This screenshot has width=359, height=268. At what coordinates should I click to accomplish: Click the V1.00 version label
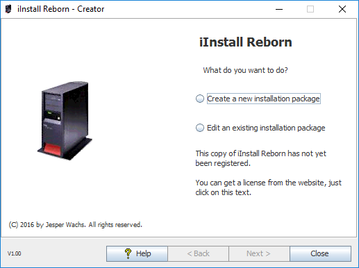[15, 253]
